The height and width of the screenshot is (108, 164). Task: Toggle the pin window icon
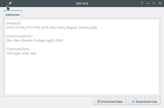10,3
